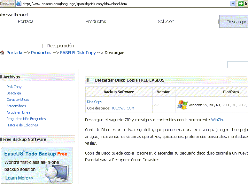Click the Backup Software column header

click(119, 92)
